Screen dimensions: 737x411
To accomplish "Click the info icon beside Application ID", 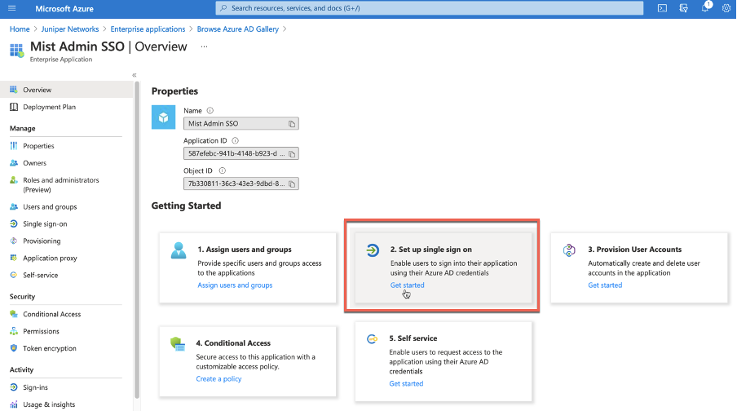I will click(x=236, y=140).
